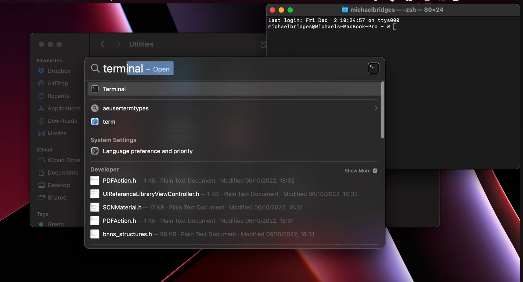Open UIReferenceLibraryViewController.h result
The width and height of the screenshot is (523, 282).
(151, 194)
